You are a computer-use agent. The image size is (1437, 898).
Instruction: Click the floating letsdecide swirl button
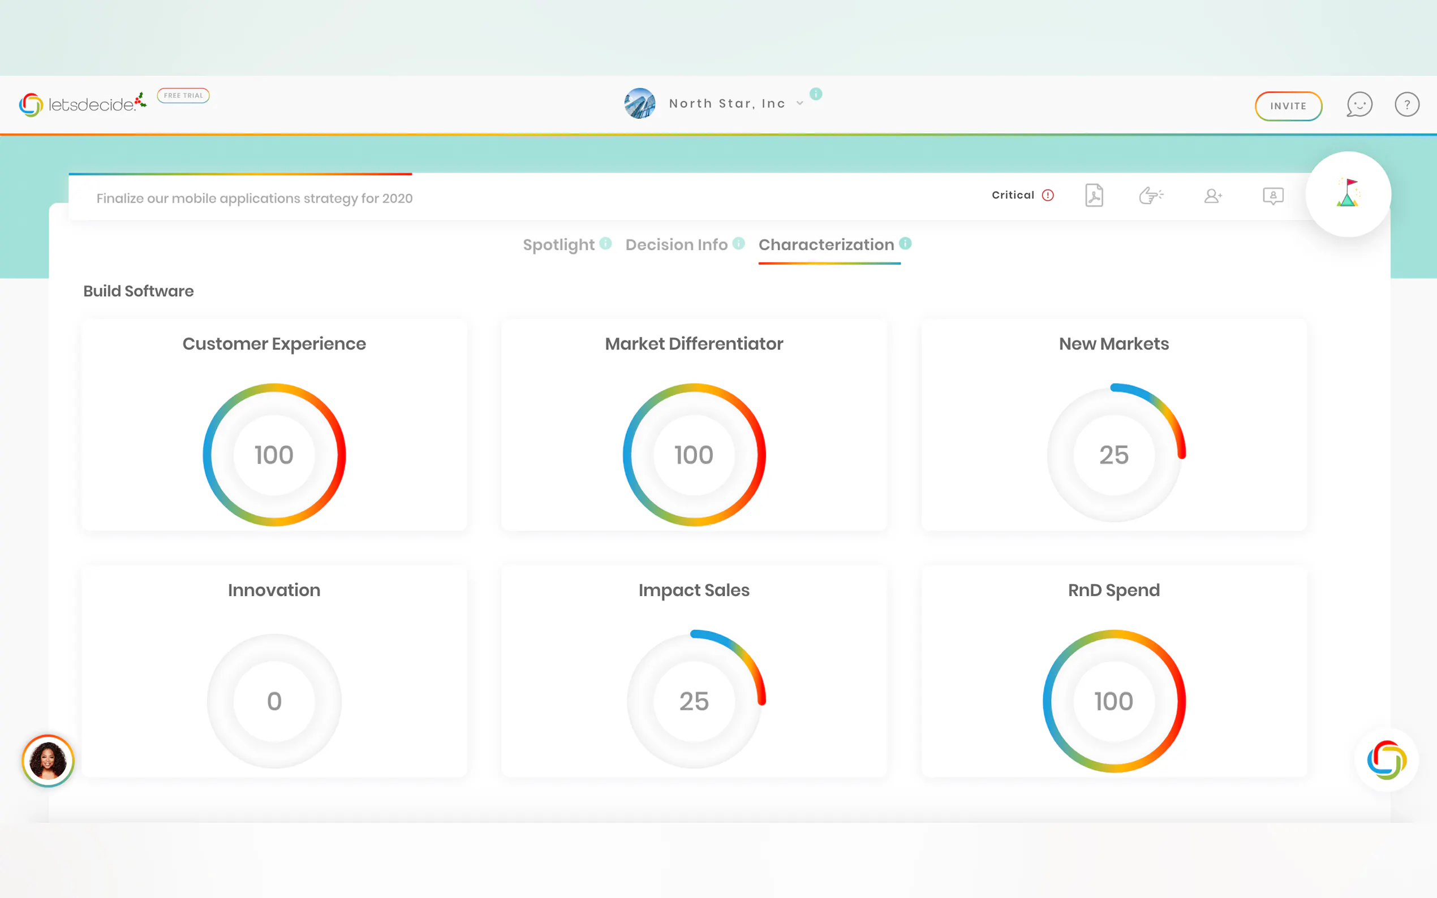tap(1386, 759)
